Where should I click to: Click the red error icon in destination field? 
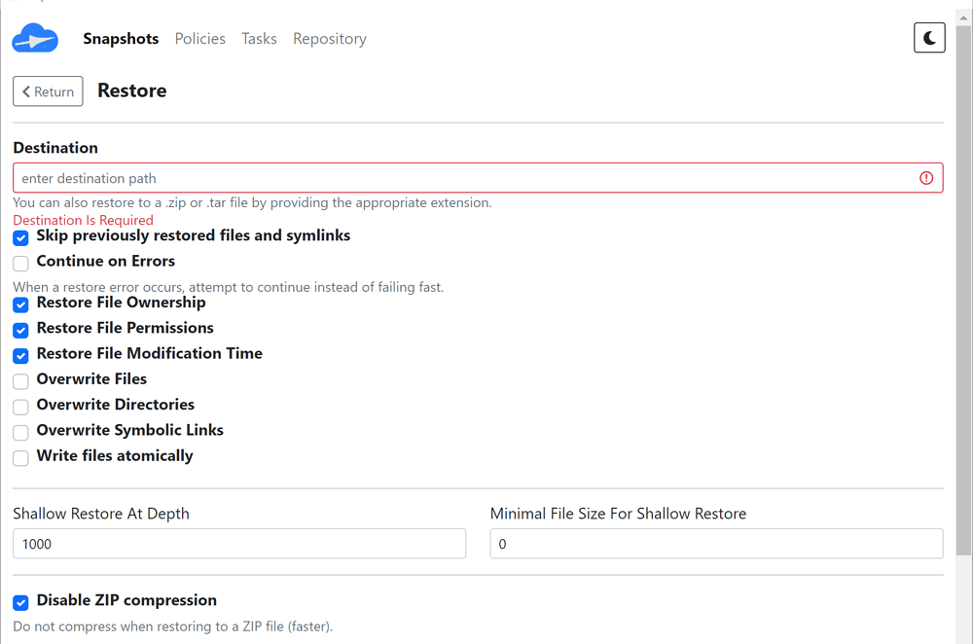coord(926,178)
